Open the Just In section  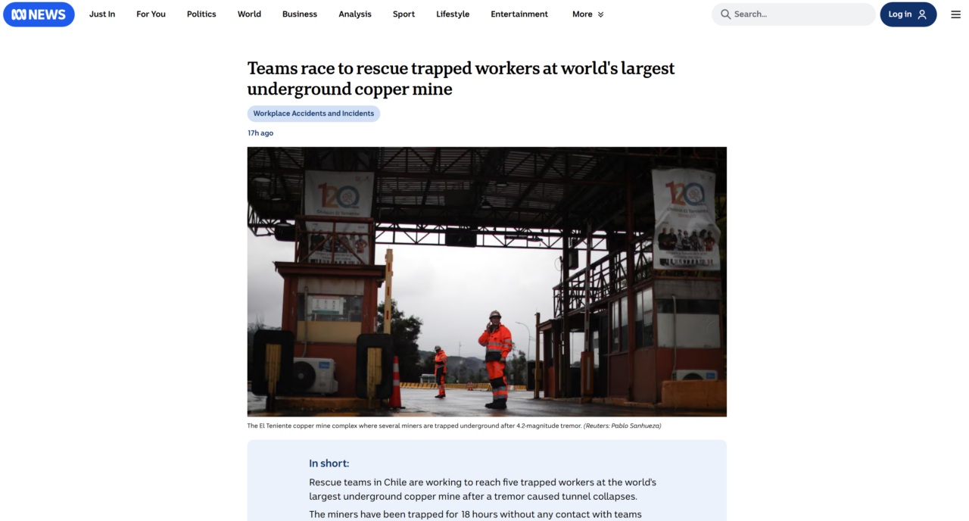click(x=102, y=14)
